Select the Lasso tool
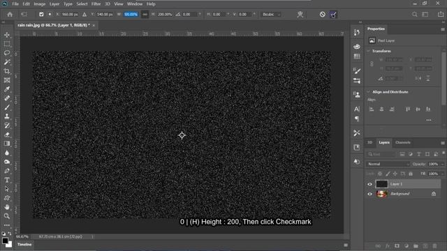This screenshot has width=447, height=251. (7, 53)
